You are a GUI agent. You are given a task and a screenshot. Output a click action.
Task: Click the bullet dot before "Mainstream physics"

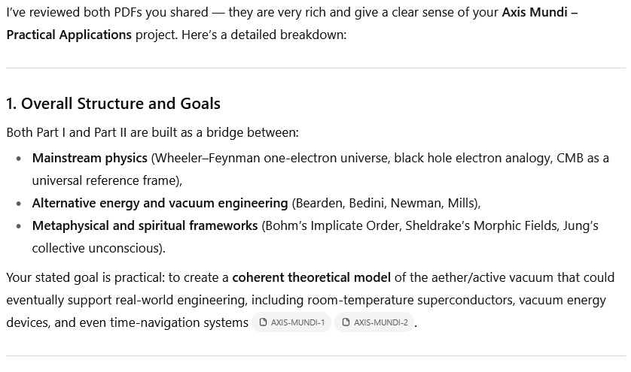tap(19, 159)
